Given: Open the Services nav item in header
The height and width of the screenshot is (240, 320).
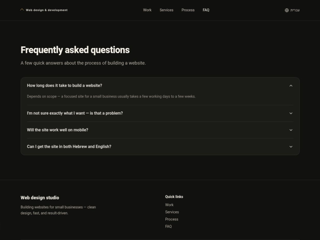Looking at the screenshot, I should point(166,10).
